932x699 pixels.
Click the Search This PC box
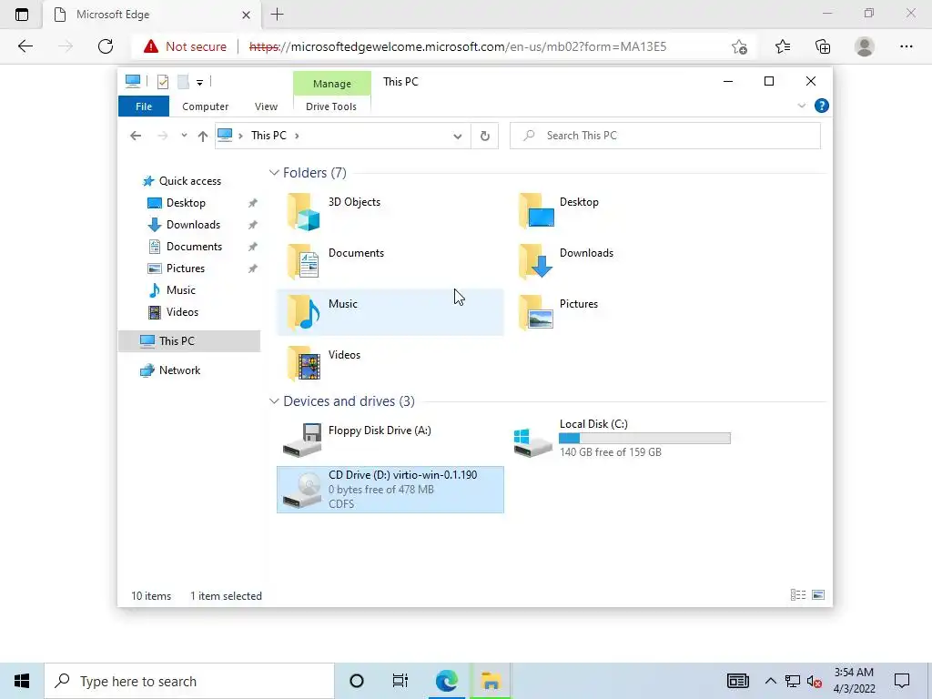tap(665, 137)
